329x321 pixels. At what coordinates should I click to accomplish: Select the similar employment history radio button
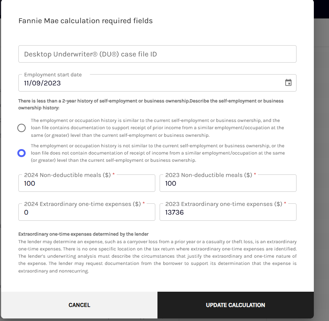21,128
